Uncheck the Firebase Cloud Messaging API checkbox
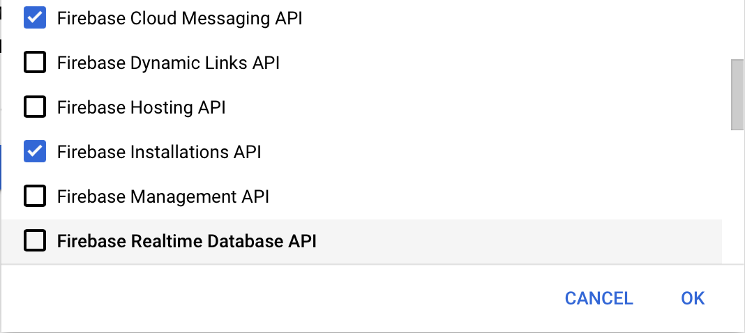 [35, 18]
